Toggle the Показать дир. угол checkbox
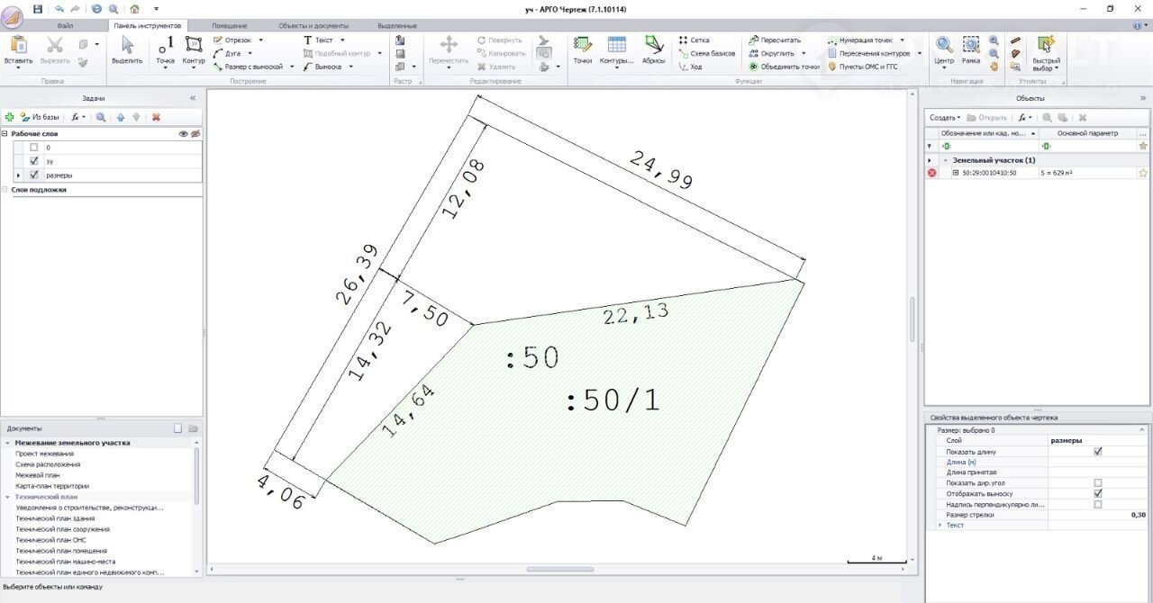This screenshot has width=1153, height=603. point(1097,483)
